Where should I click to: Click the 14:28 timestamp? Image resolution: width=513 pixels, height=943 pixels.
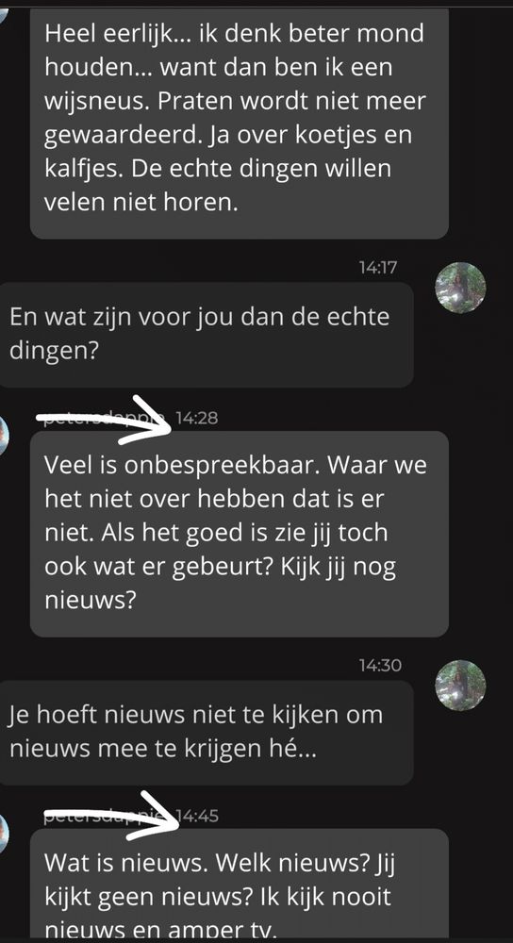tap(197, 418)
